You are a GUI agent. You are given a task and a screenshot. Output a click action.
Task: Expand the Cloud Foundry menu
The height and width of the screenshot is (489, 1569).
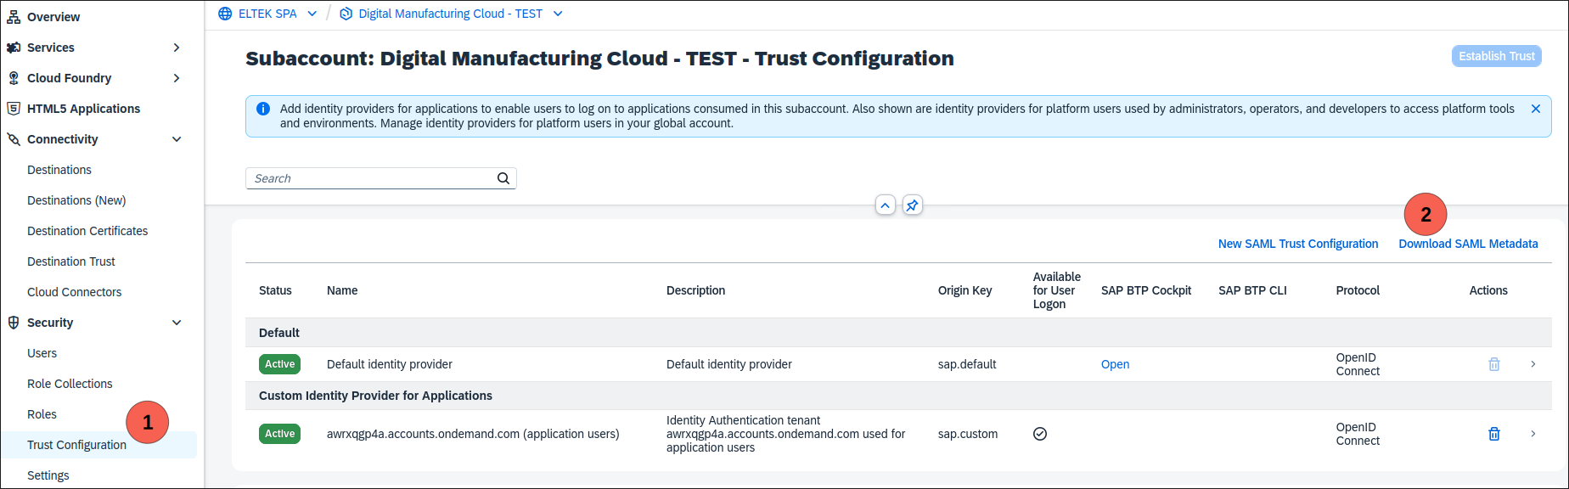point(177,78)
